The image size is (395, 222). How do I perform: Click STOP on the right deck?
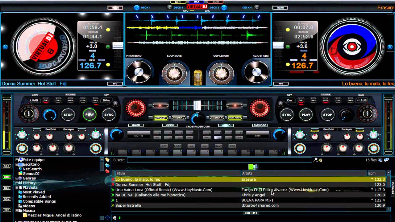[327, 115]
